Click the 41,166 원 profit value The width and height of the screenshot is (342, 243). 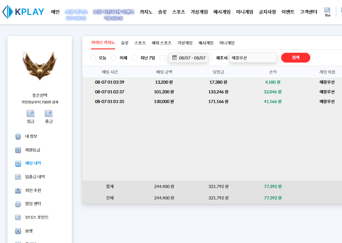[x=273, y=102]
